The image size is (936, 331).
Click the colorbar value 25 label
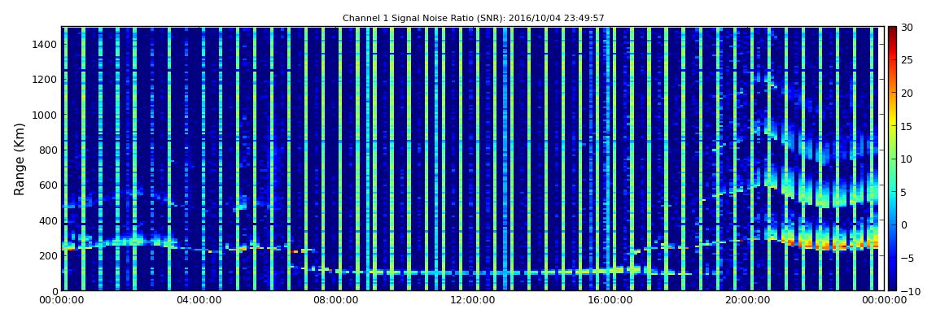(x=908, y=59)
